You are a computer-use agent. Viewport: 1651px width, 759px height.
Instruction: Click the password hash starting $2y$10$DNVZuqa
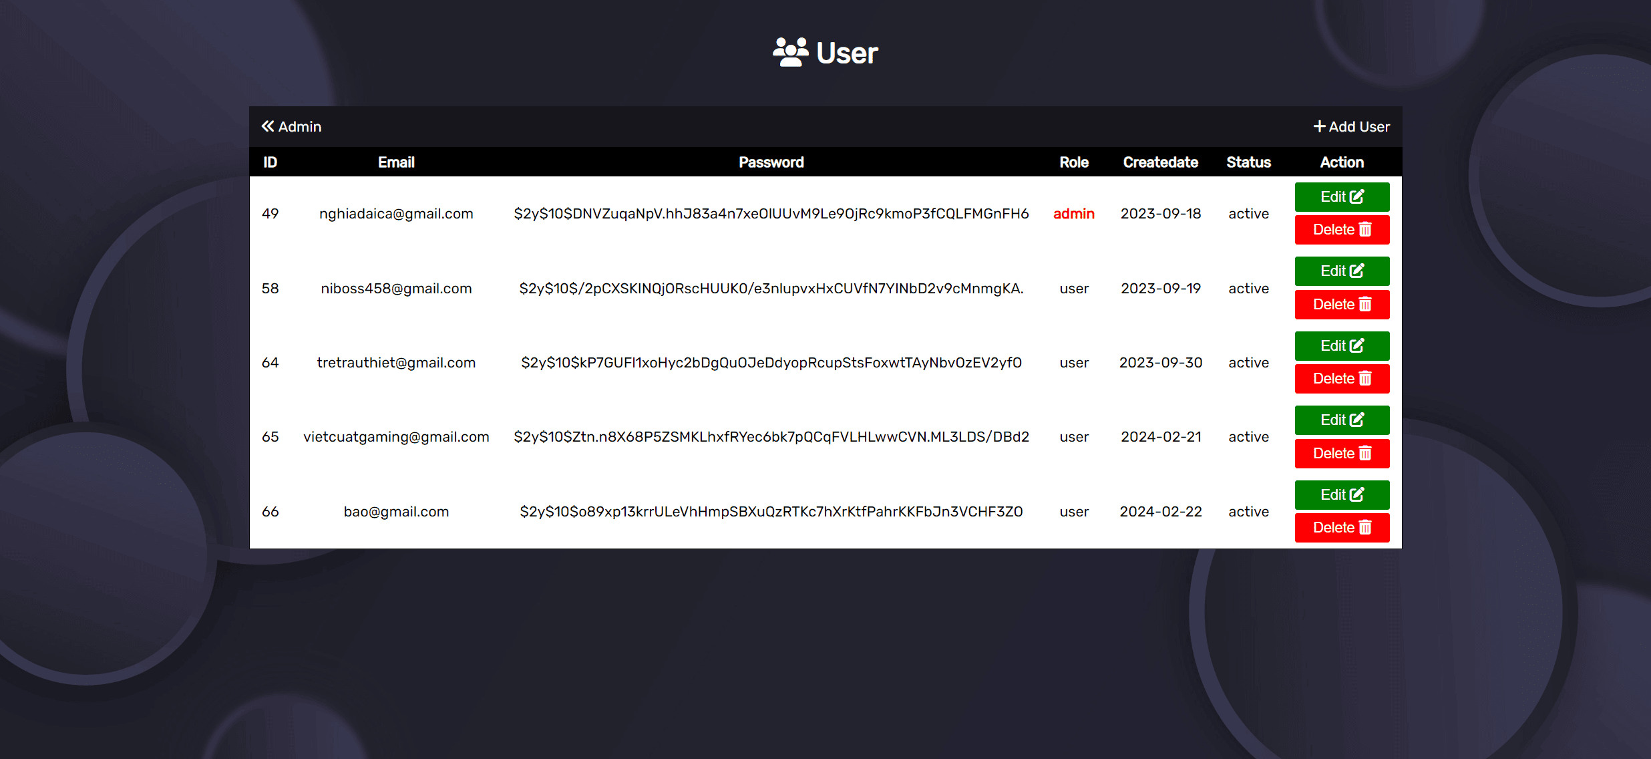tap(771, 214)
